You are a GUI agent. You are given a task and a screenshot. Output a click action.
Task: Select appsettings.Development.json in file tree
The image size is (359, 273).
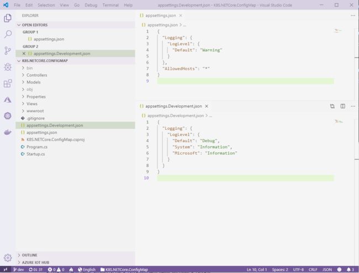tap(76, 125)
